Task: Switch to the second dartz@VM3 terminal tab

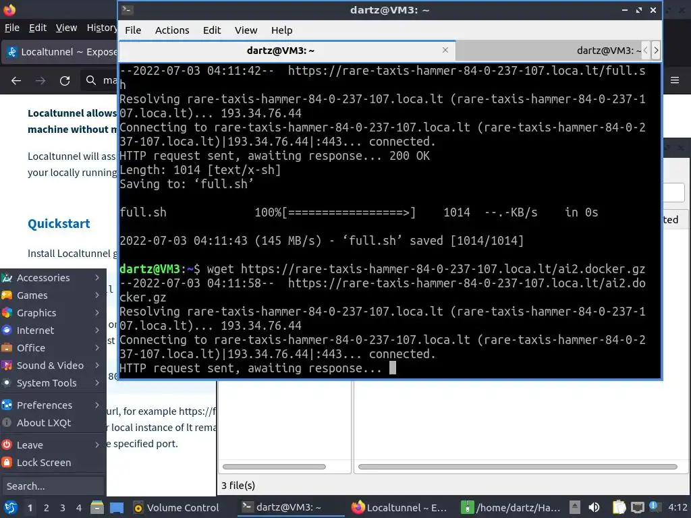Action: tap(549, 51)
